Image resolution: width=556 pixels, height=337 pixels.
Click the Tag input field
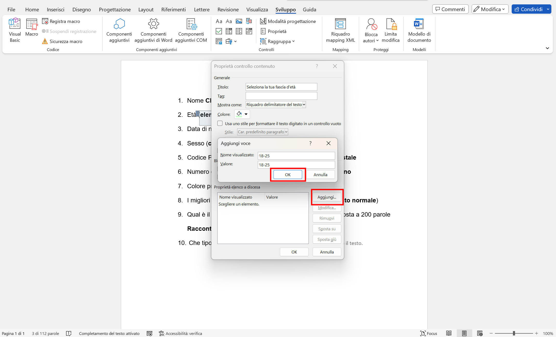[281, 96]
